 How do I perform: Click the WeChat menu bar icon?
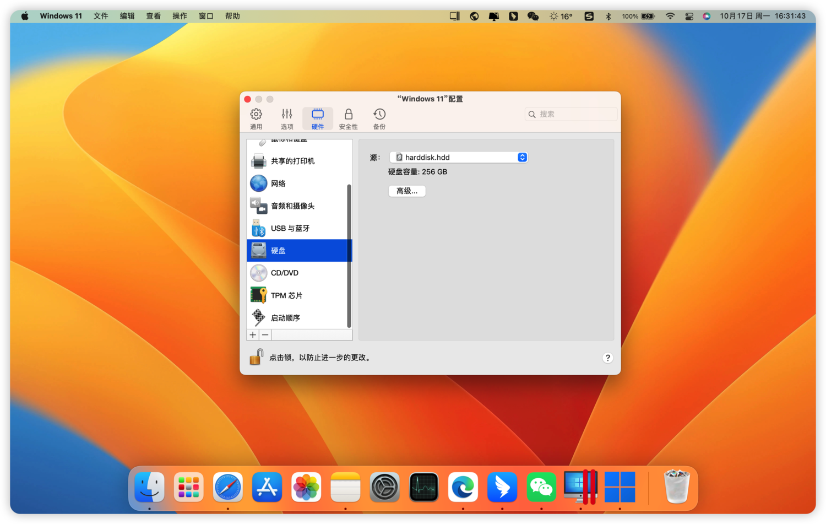(x=533, y=16)
